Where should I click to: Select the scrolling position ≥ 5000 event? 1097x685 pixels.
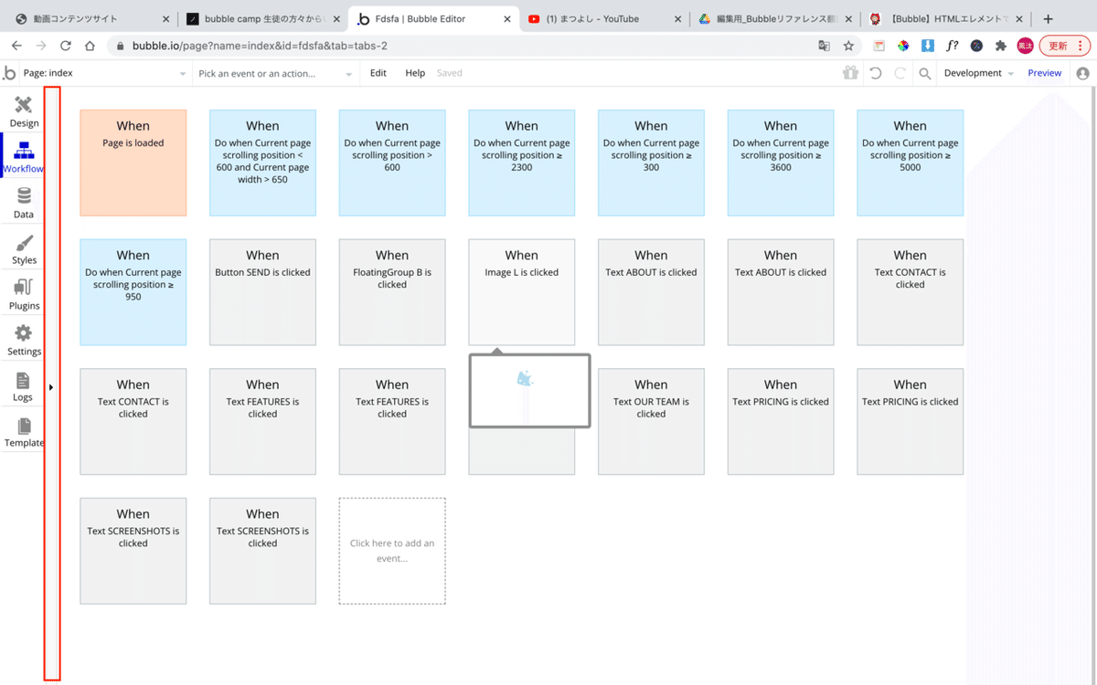[911, 163]
